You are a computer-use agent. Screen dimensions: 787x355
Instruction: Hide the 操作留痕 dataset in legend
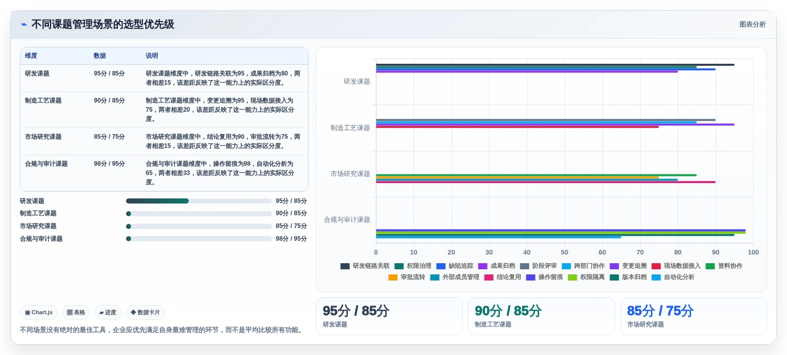pyautogui.click(x=545, y=277)
